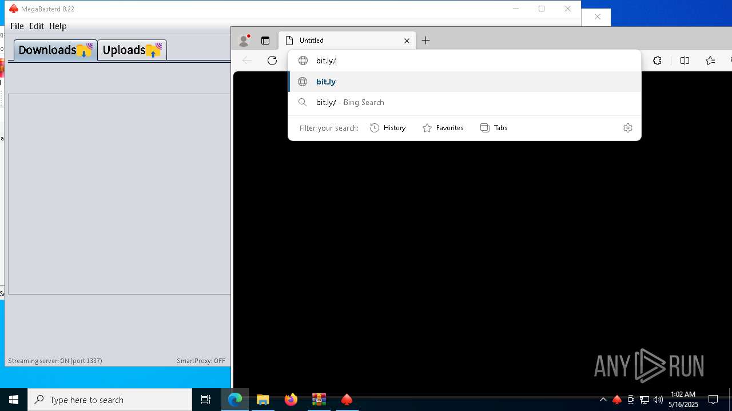Open Task View on the taskbar
The image size is (732, 411).
(x=206, y=400)
